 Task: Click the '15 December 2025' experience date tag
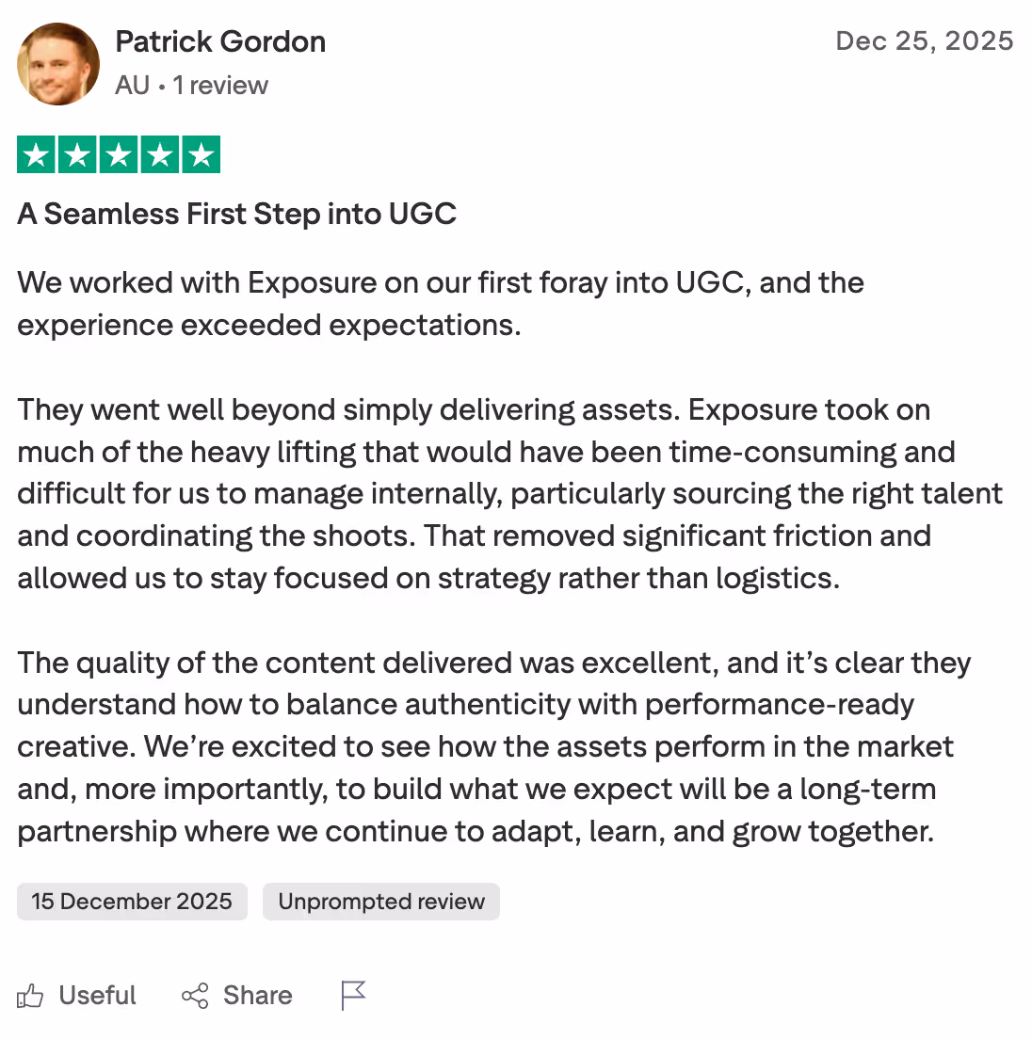[132, 902]
